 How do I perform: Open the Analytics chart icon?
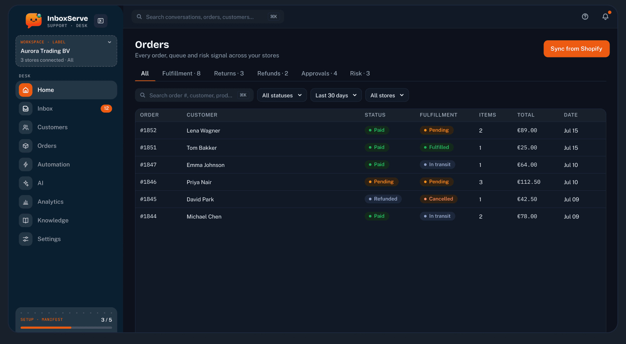point(25,202)
